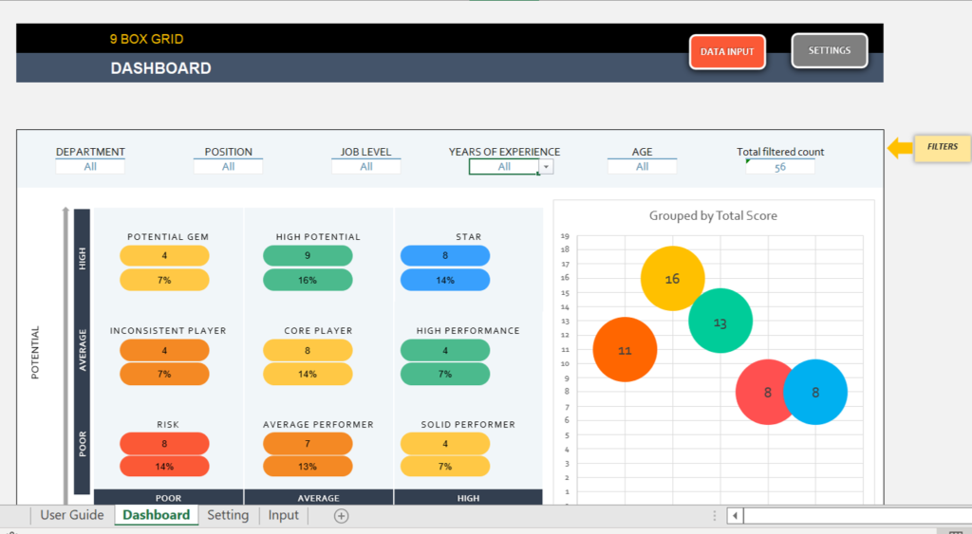Click the HIGH performance column footer
Screen dimensions: 972x534
click(468, 497)
